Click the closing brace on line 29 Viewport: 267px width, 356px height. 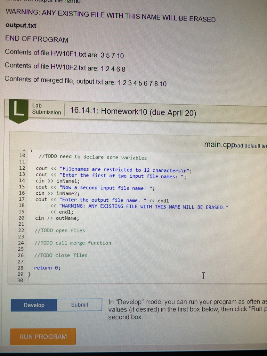point(29,274)
